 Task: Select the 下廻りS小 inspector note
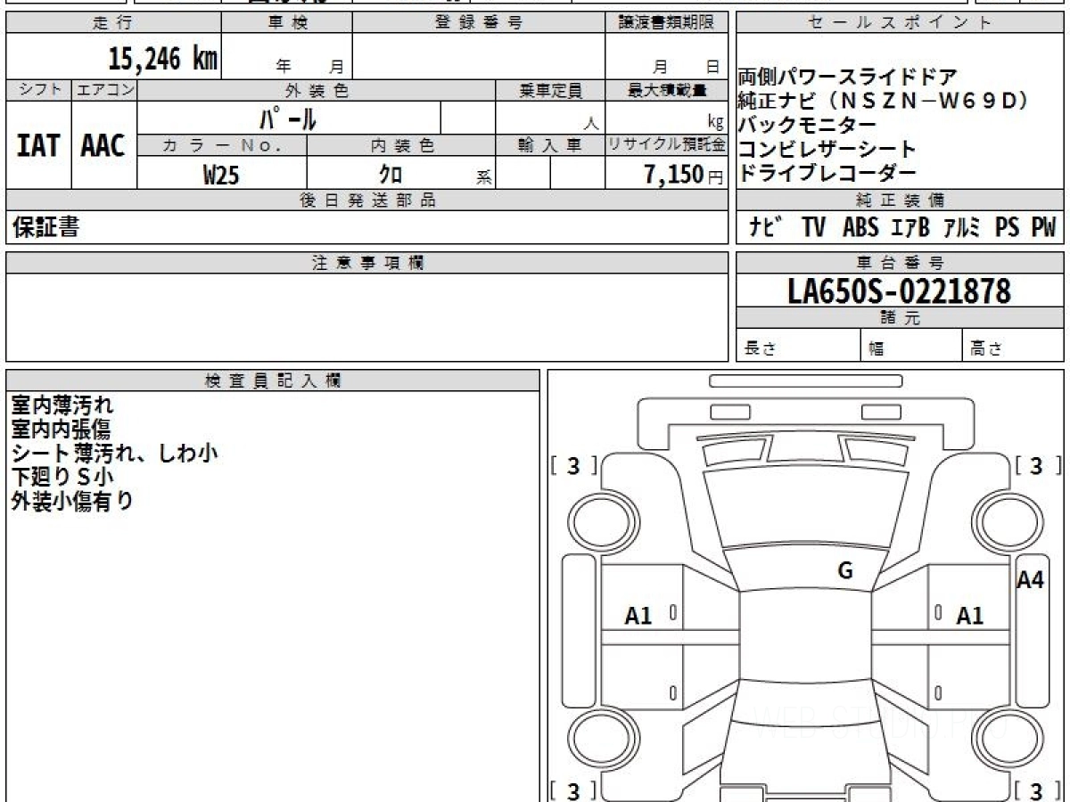pyautogui.click(x=62, y=478)
